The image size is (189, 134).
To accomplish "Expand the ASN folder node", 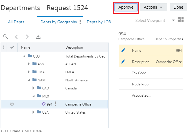I will pos(29,64).
